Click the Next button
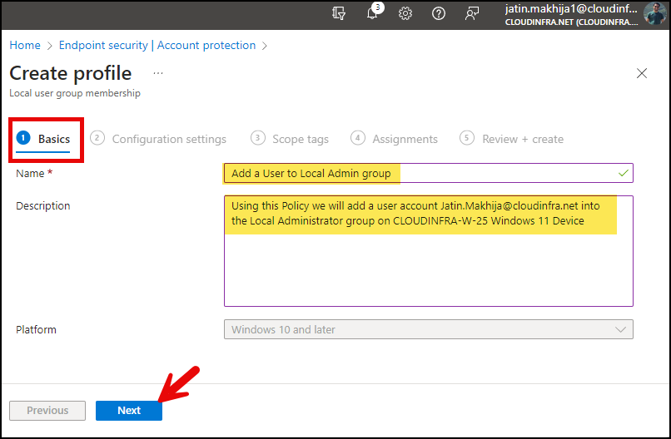This screenshot has height=439, width=671. (x=129, y=411)
